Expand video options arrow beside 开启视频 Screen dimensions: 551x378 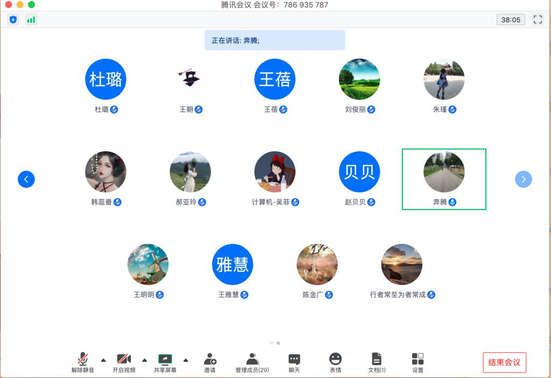(144, 360)
